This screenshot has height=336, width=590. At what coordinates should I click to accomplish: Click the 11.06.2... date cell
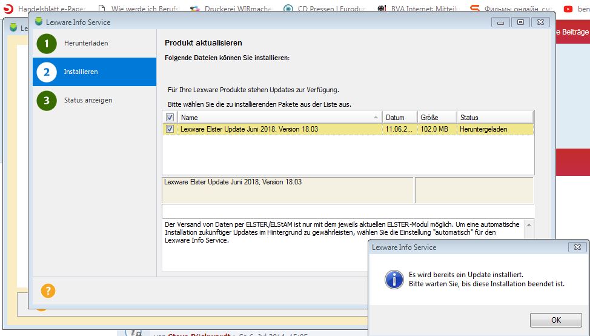click(399, 129)
